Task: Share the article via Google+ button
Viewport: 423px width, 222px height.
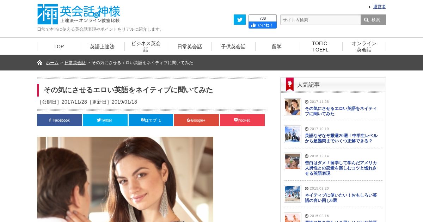Action: (196, 120)
